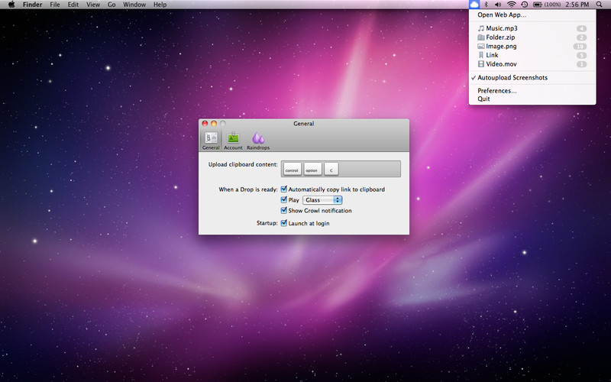Open the Account preferences pane icon
Image resolution: width=611 pixels, height=382 pixels.
pos(233,140)
